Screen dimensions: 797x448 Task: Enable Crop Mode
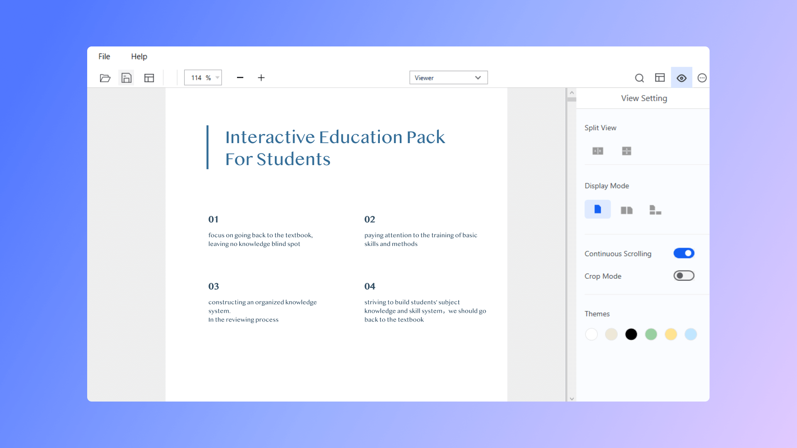(x=684, y=275)
